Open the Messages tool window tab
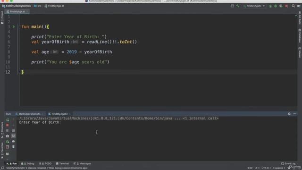This screenshot has width=302, height=170. pyautogui.click(x=82, y=164)
